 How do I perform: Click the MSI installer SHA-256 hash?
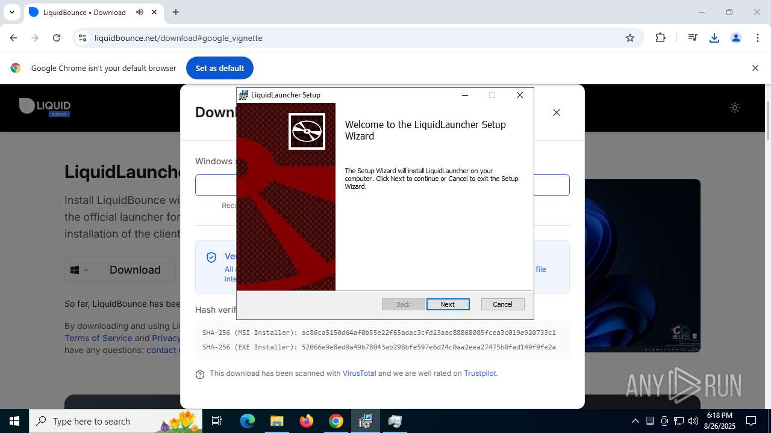click(428, 333)
